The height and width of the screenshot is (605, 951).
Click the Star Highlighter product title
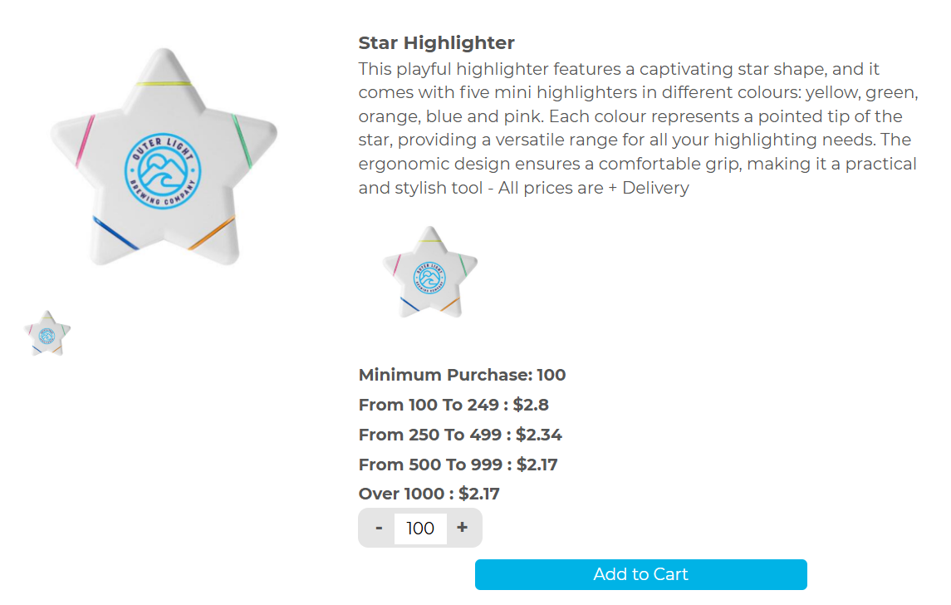tap(436, 42)
